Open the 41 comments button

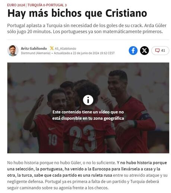pos(160,51)
